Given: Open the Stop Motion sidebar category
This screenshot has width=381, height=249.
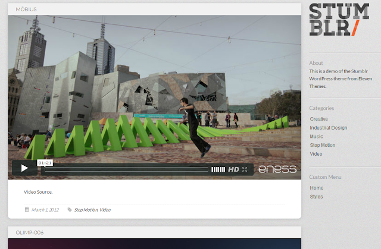Looking at the screenshot, I should tap(323, 145).
